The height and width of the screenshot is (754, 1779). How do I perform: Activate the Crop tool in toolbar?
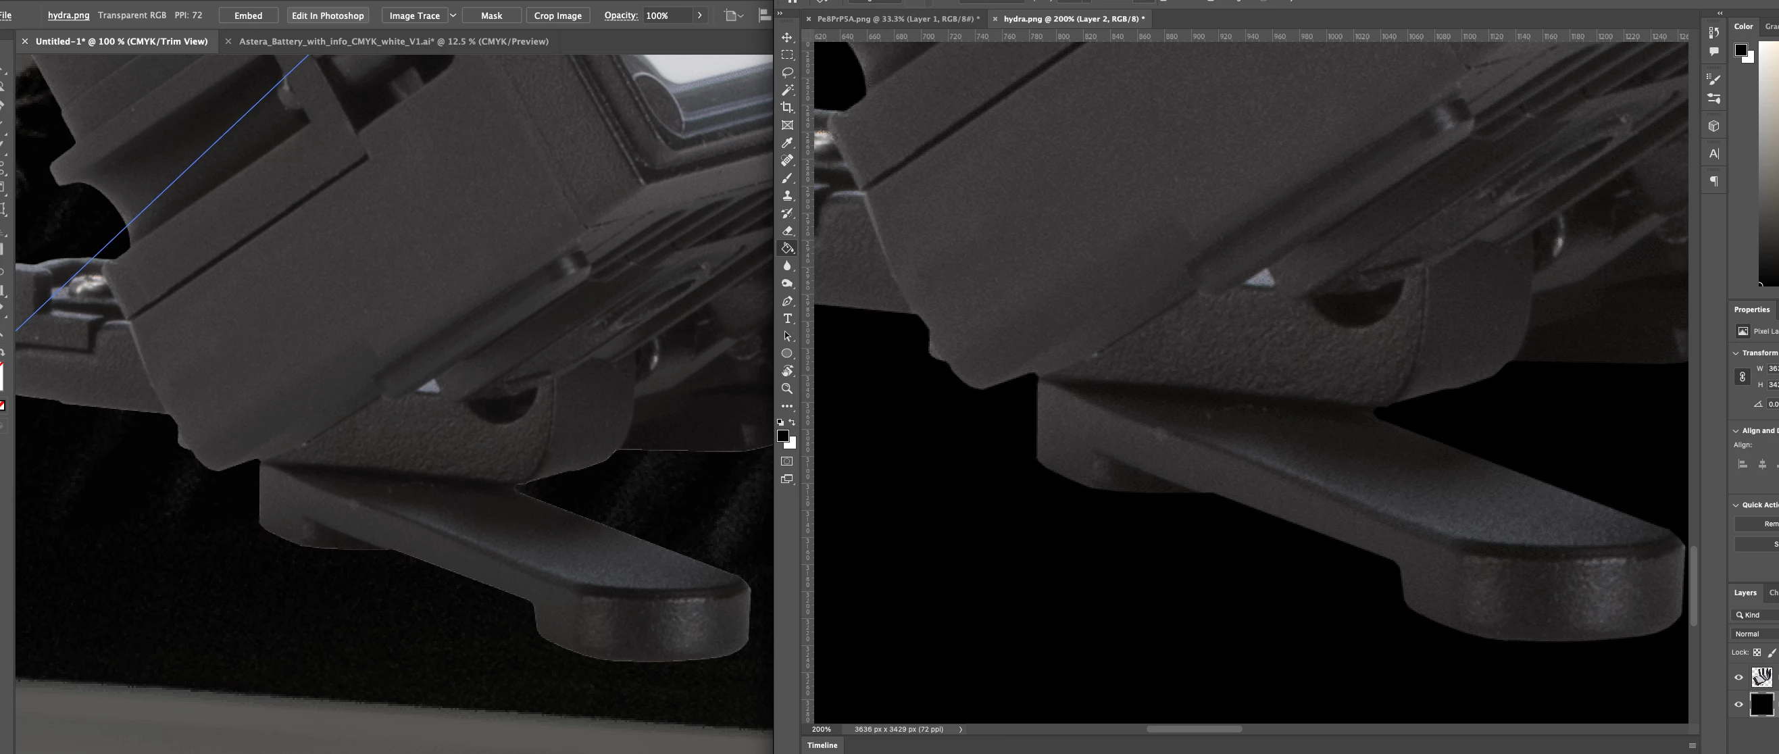tap(786, 107)
